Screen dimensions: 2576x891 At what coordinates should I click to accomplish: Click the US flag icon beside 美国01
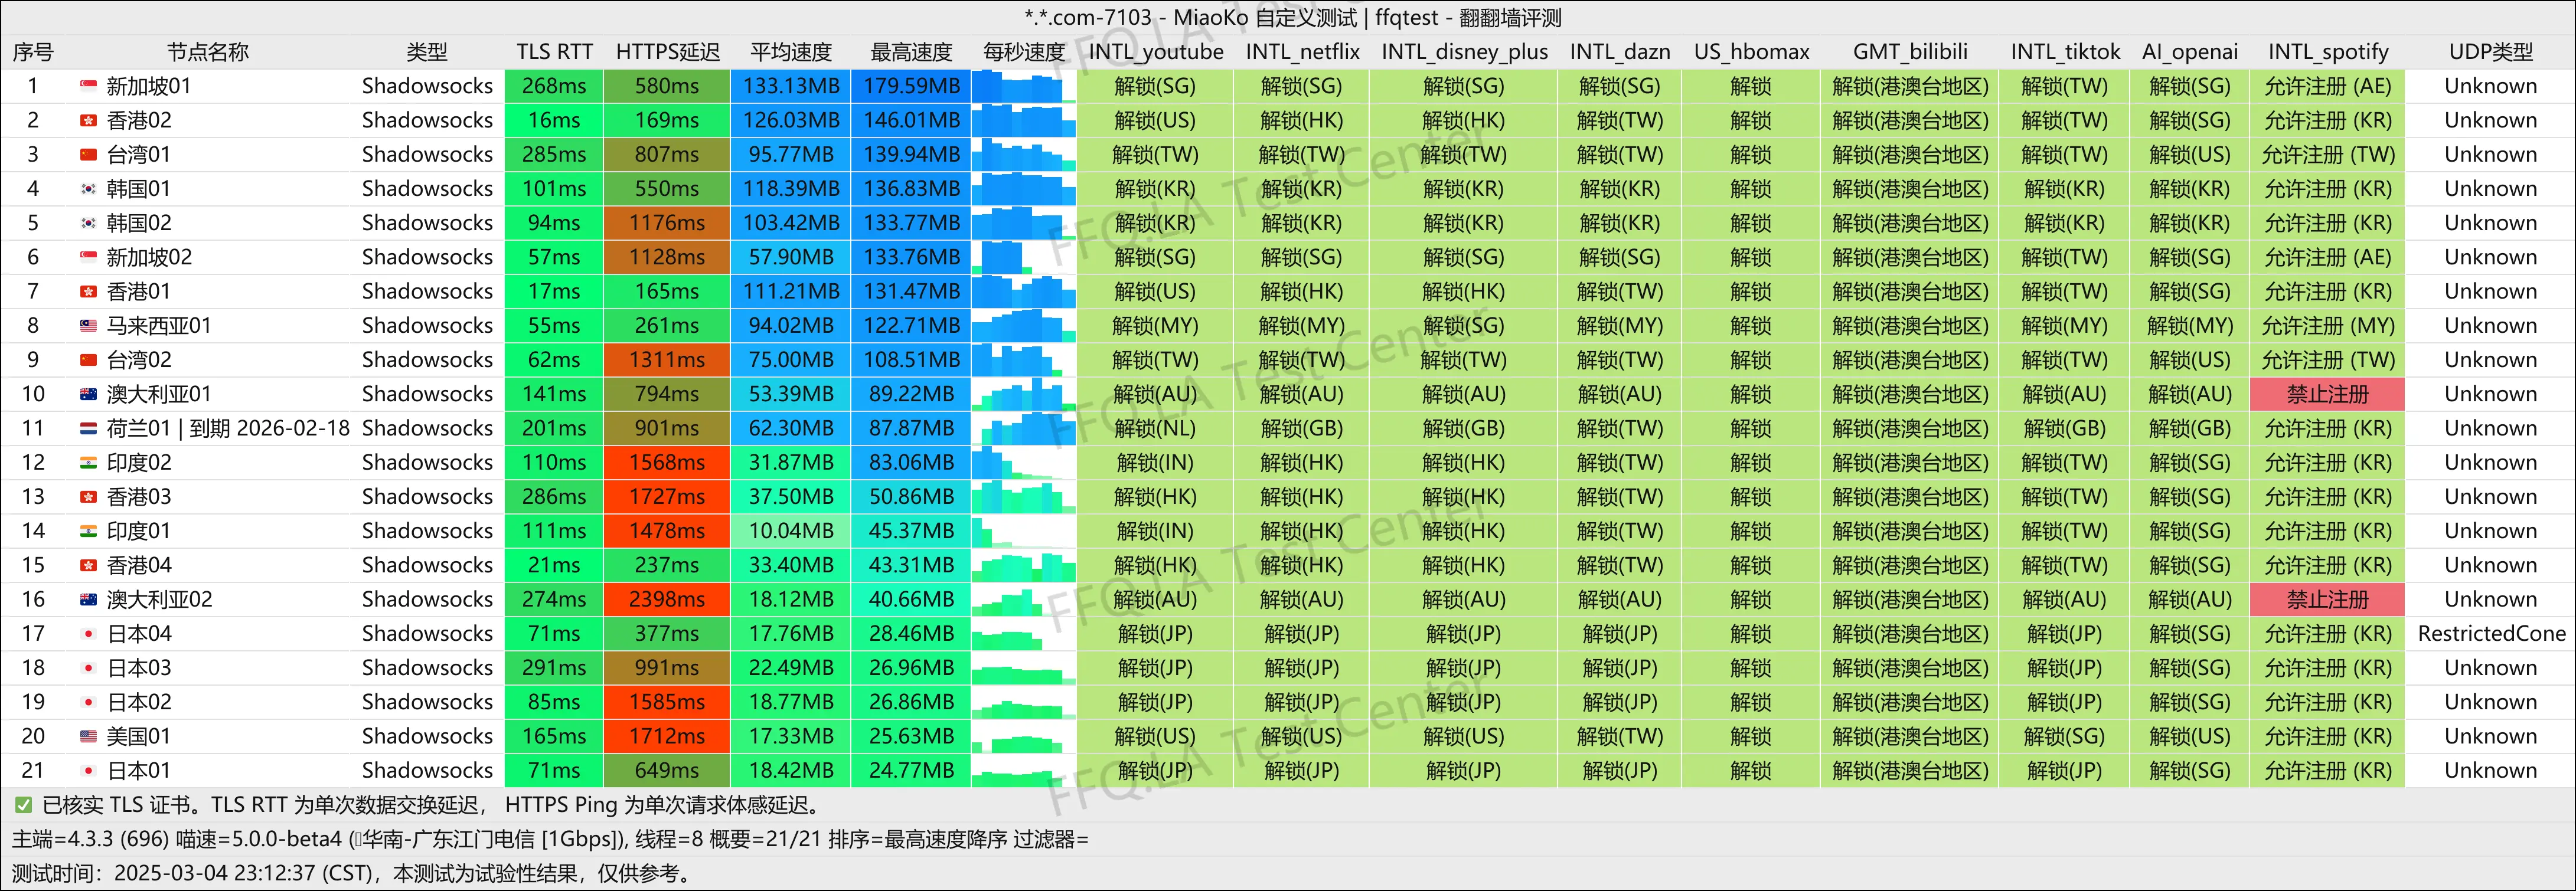[x=88, y=736]
